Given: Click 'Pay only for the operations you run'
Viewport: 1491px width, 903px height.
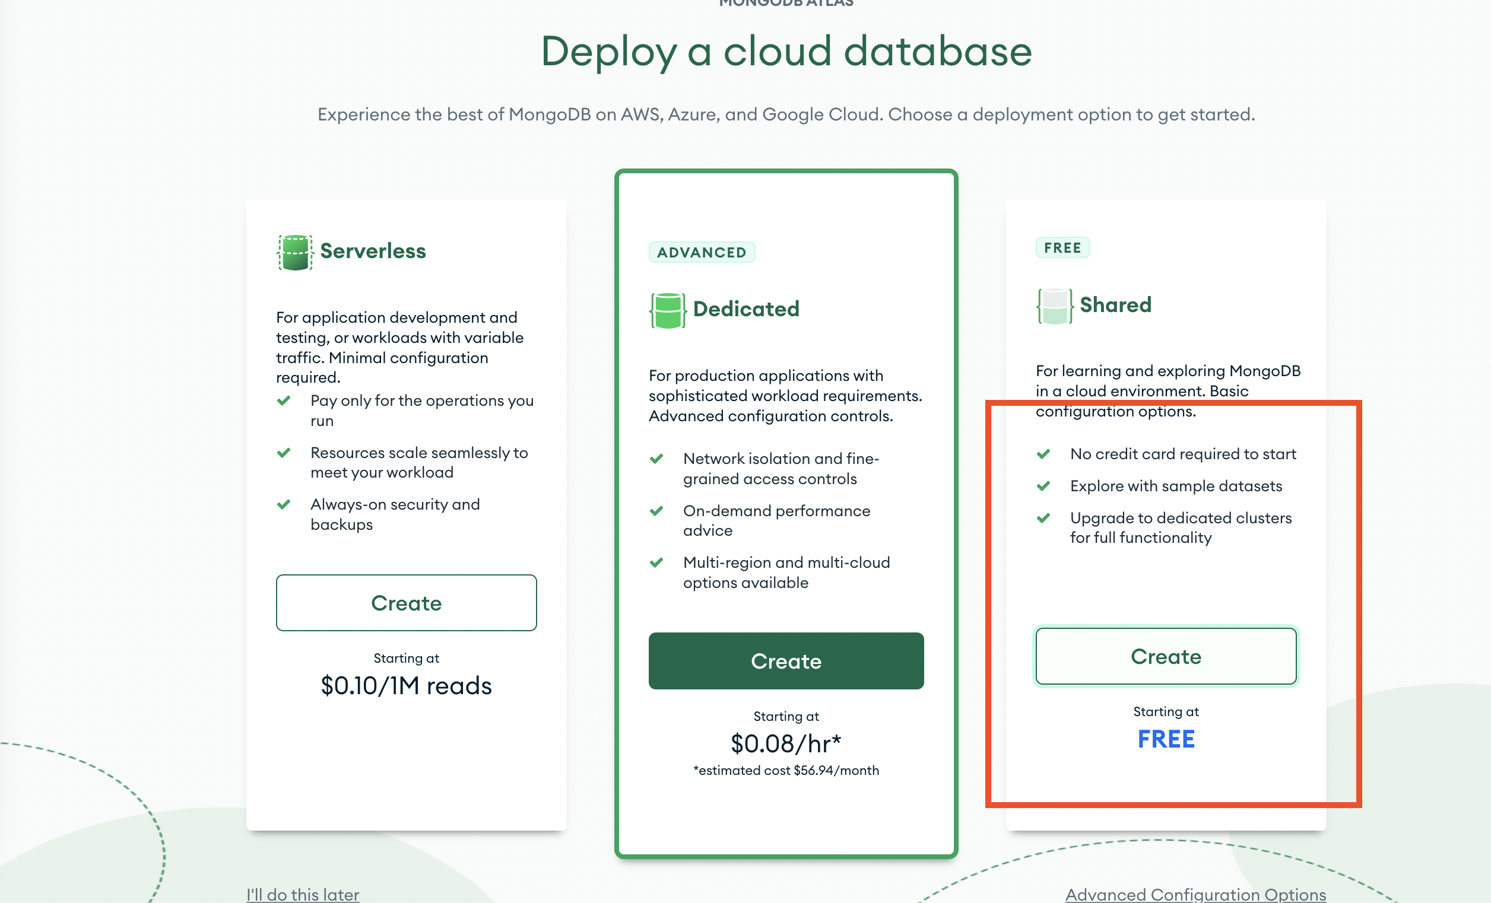Looking at the screenshot, I should click(x=422, y=410).
